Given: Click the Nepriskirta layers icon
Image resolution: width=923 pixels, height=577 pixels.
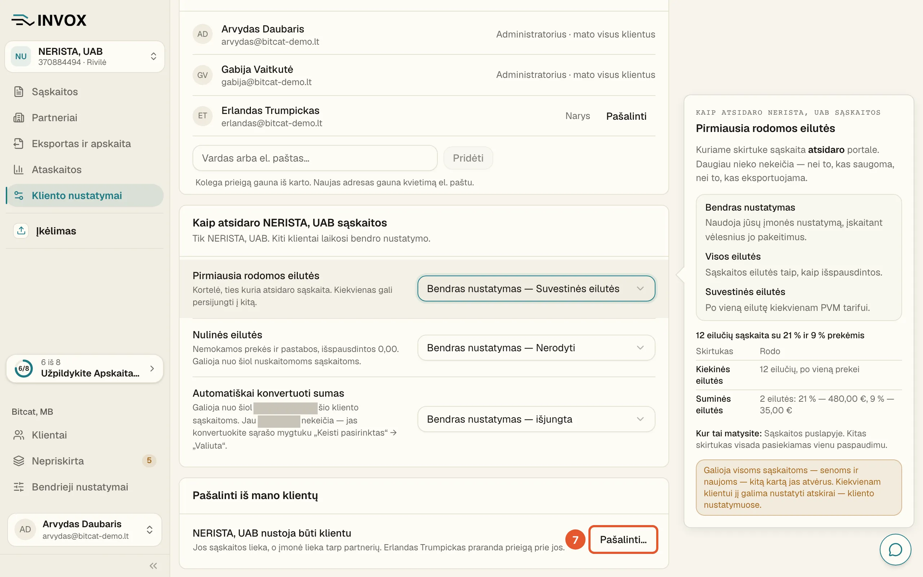Looking at the screenshot, I should click(18, 461).
